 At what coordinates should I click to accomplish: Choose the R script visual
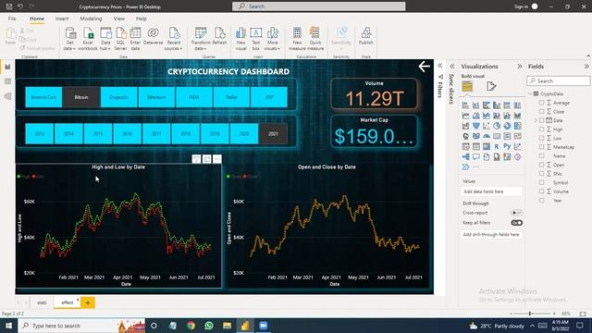(x=497, y=146)
